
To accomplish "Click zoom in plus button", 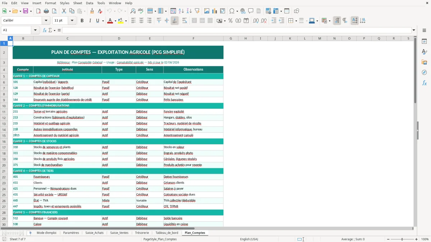I will [x=417, y=239].
